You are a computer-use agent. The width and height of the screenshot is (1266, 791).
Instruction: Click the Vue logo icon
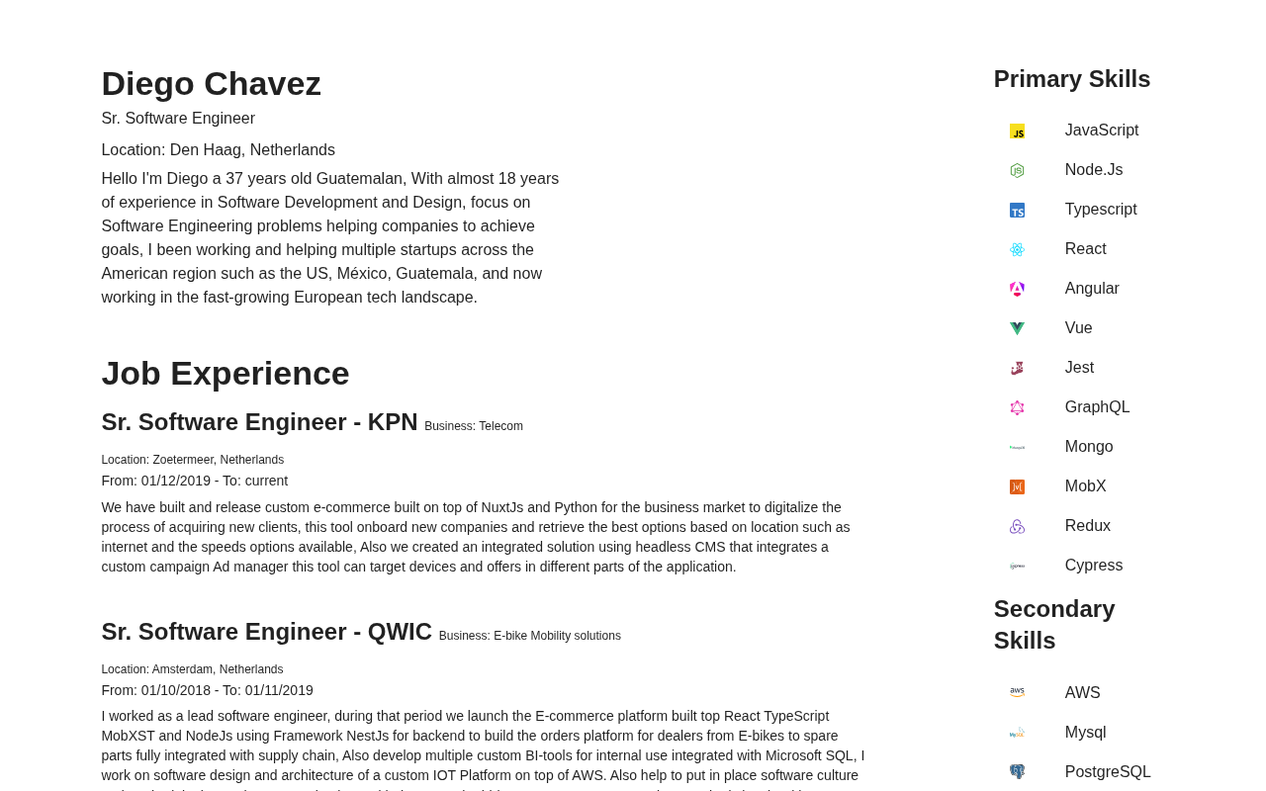point(1017,328)
